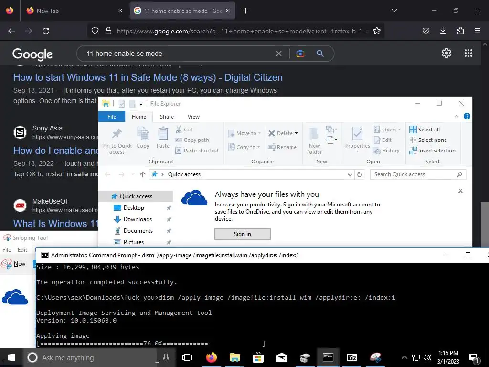Select Home ribbon tab in File Explorer
Viewport: 489px width, 367px height.
pyautogui.click(x=139, y=117)
